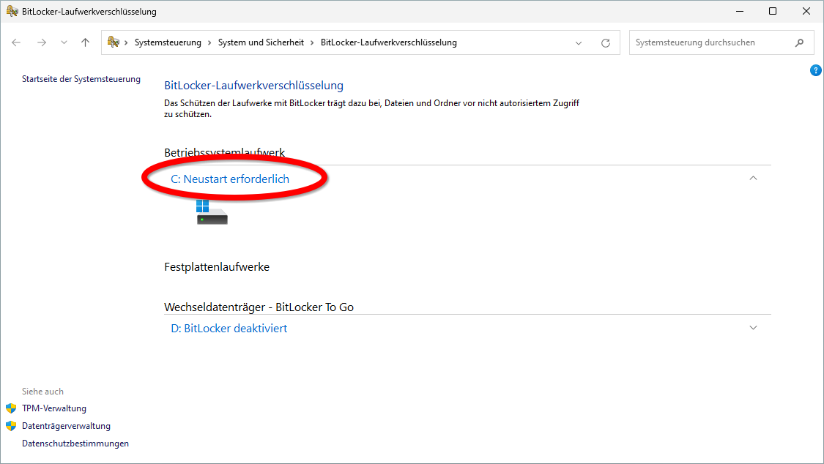Screen dimensions: 824x464
Task: Expand the D: BitLocker To Go chevron
Action: point(753,328)
